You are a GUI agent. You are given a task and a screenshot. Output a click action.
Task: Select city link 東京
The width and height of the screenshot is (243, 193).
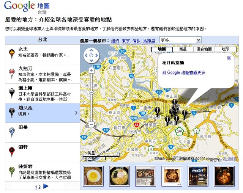click(x=126, y=41)
